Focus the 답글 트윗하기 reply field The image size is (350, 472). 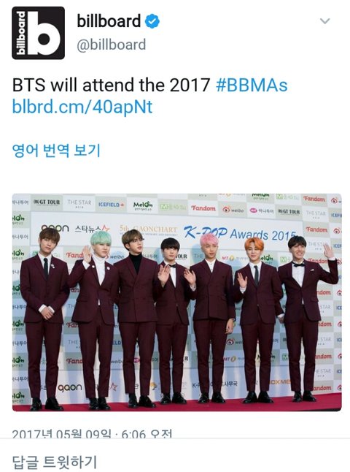point(175,460)
